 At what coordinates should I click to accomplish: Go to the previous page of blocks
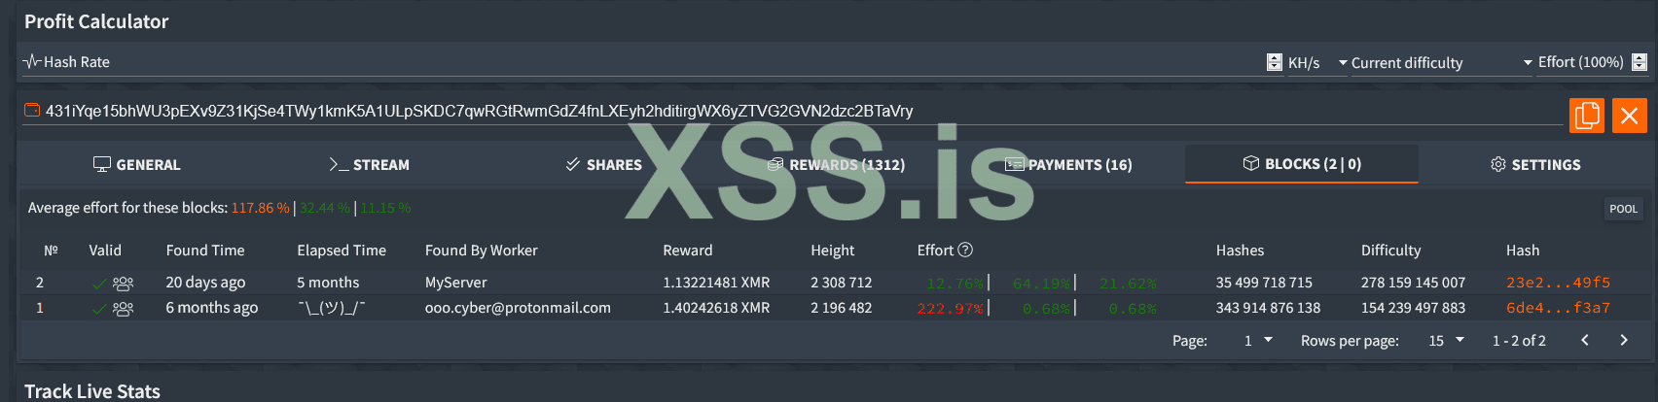click(x=1585, y=340)
